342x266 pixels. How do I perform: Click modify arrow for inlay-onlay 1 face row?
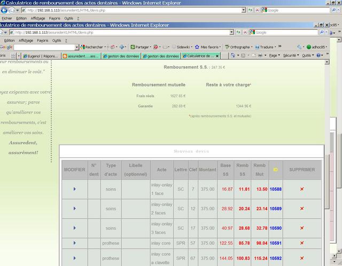pyautogui.click(x=74, y=189)
